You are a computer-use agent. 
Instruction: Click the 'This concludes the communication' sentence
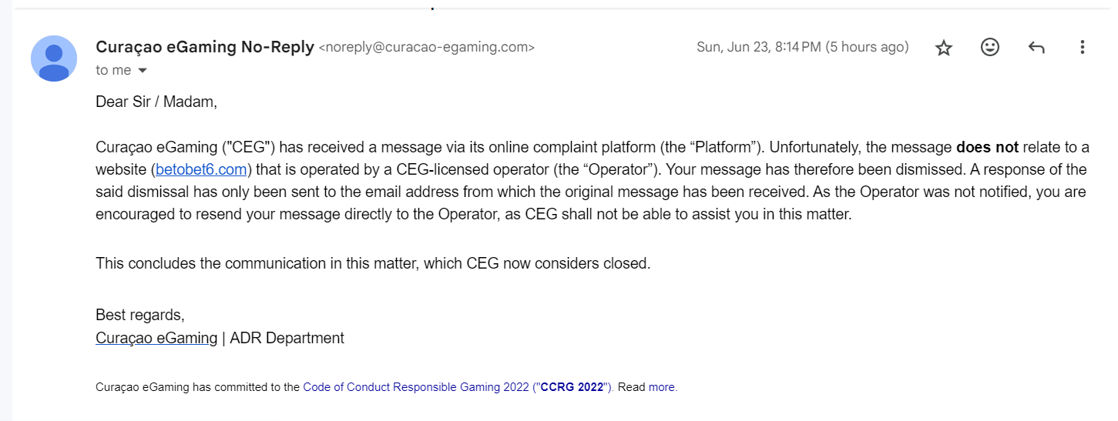point(373,263)
